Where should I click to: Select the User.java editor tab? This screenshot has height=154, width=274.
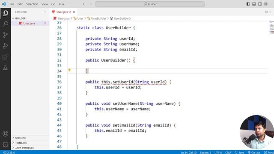point(64,12)
